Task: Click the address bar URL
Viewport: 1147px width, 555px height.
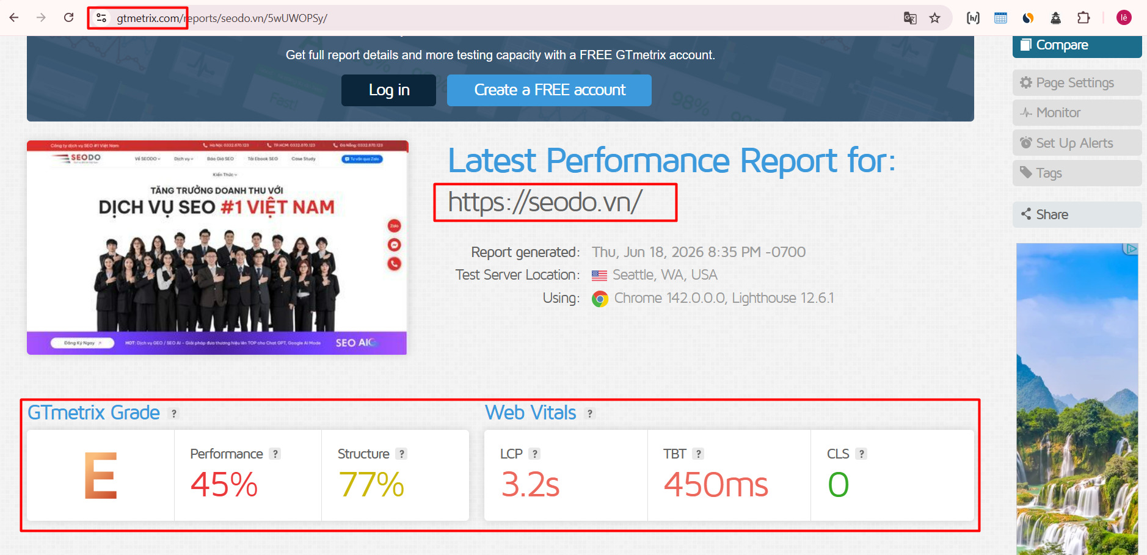Action: 222,18
